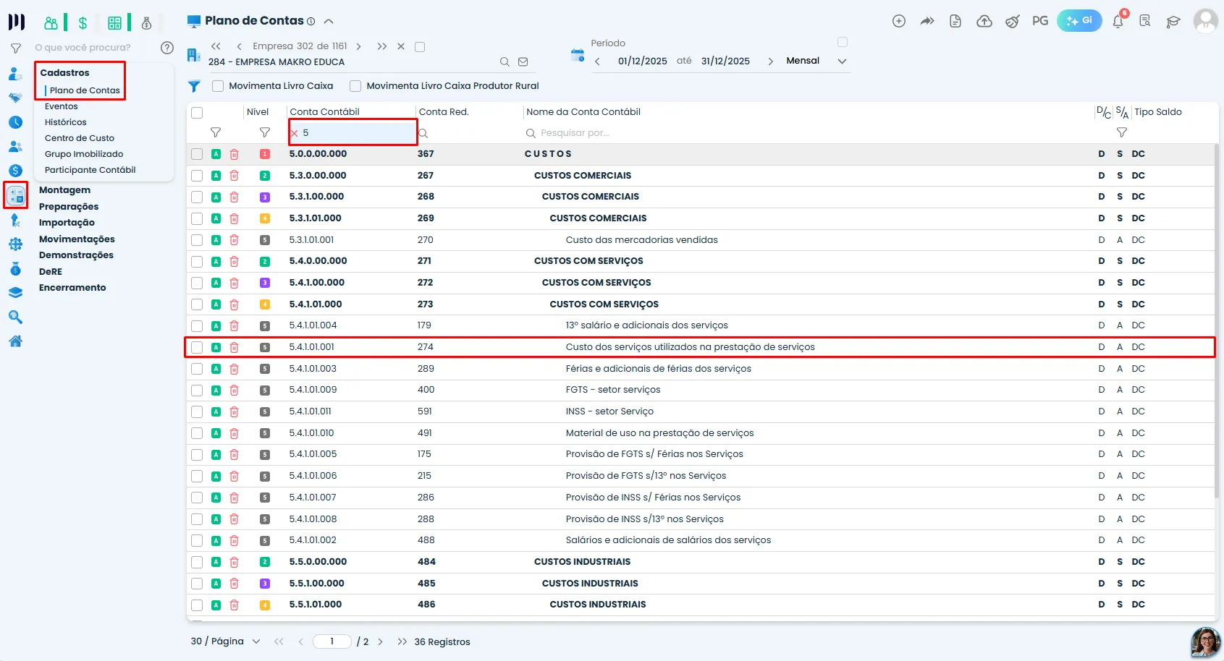Open the magnifier search icon in sidebar
This screenshot has width=1224, height=661.
[x=15, y=317]
